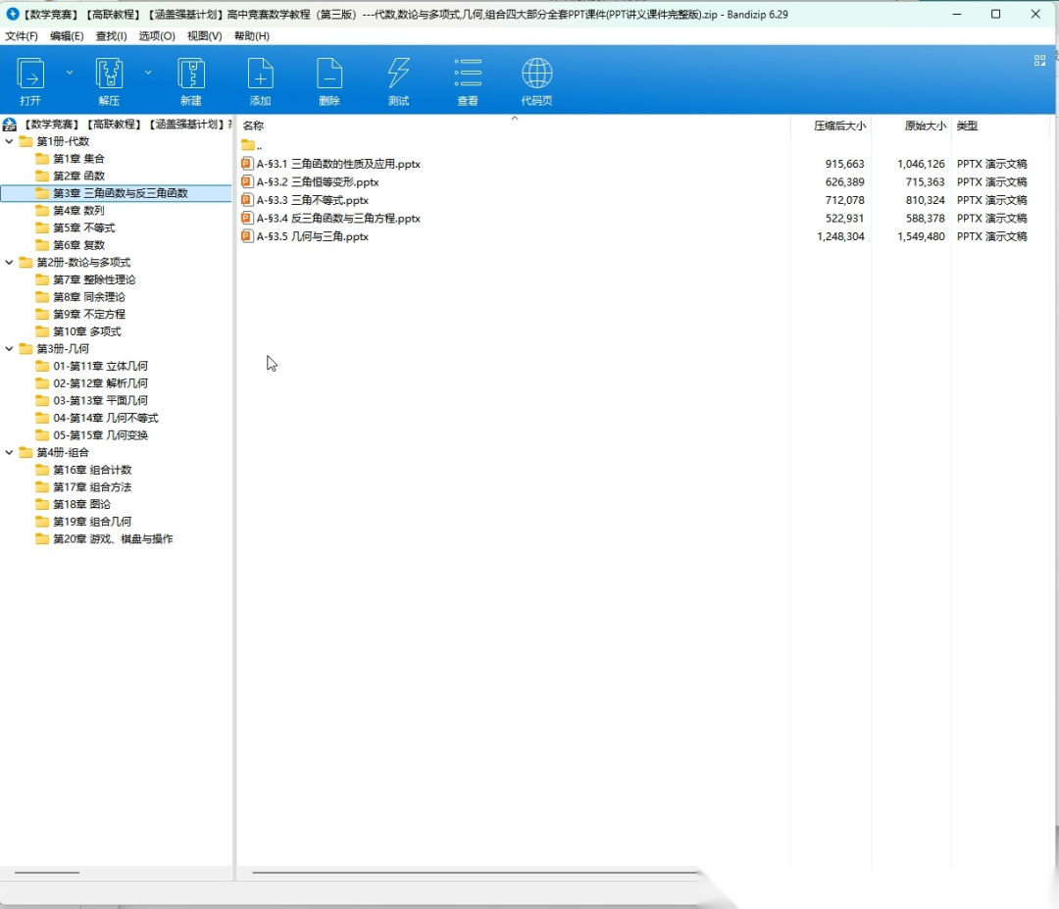Screen dimensions: 1059x909
Task: Select the 第10章 多项式 folder
Action: [86, 331]
